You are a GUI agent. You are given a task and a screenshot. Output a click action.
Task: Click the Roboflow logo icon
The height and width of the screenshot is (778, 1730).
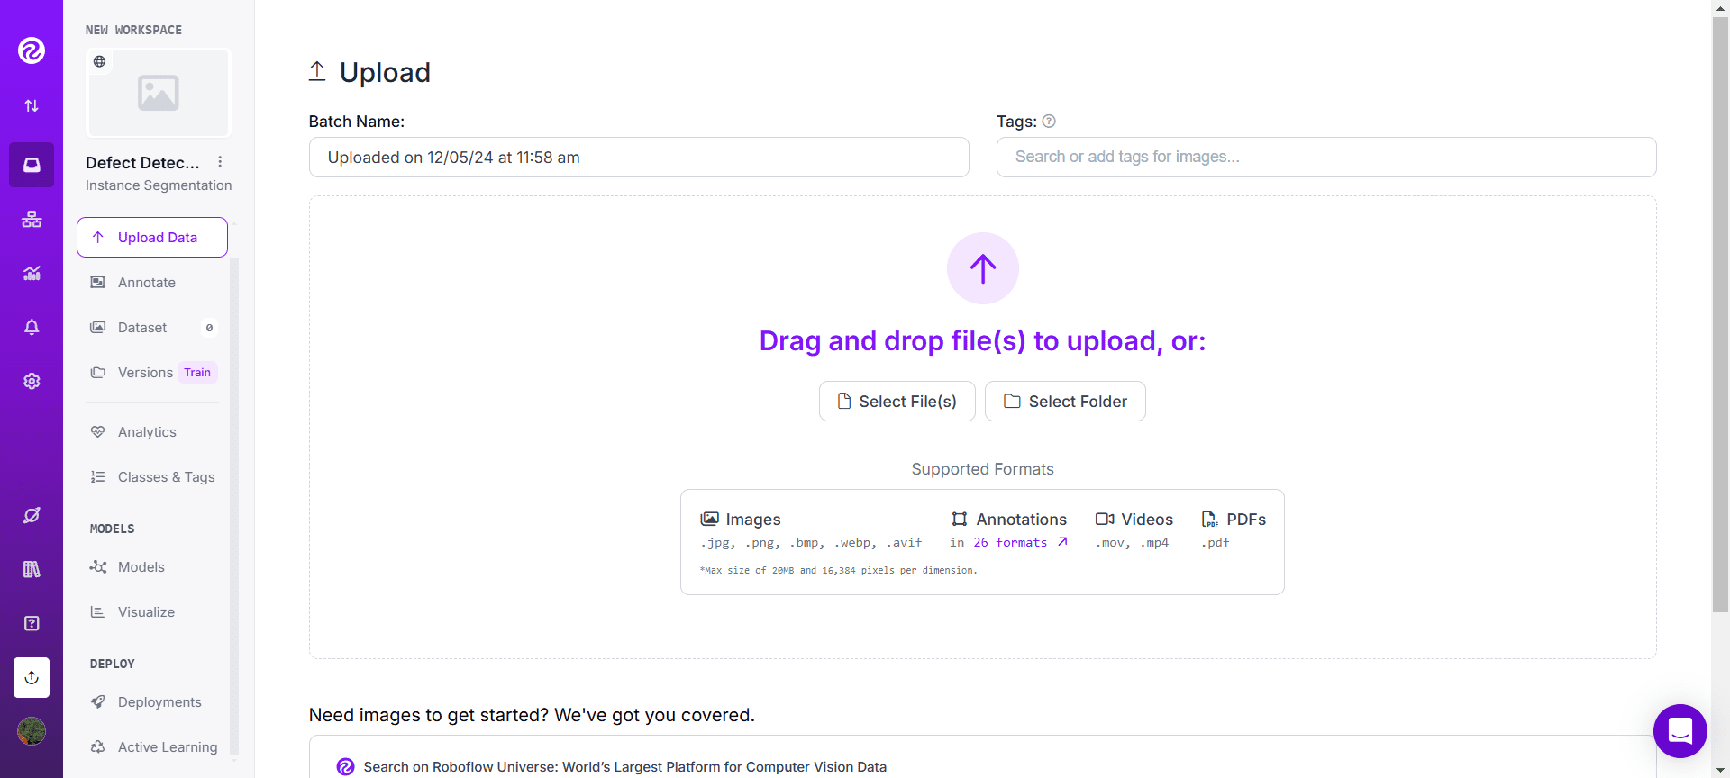[x=32, y=50]
